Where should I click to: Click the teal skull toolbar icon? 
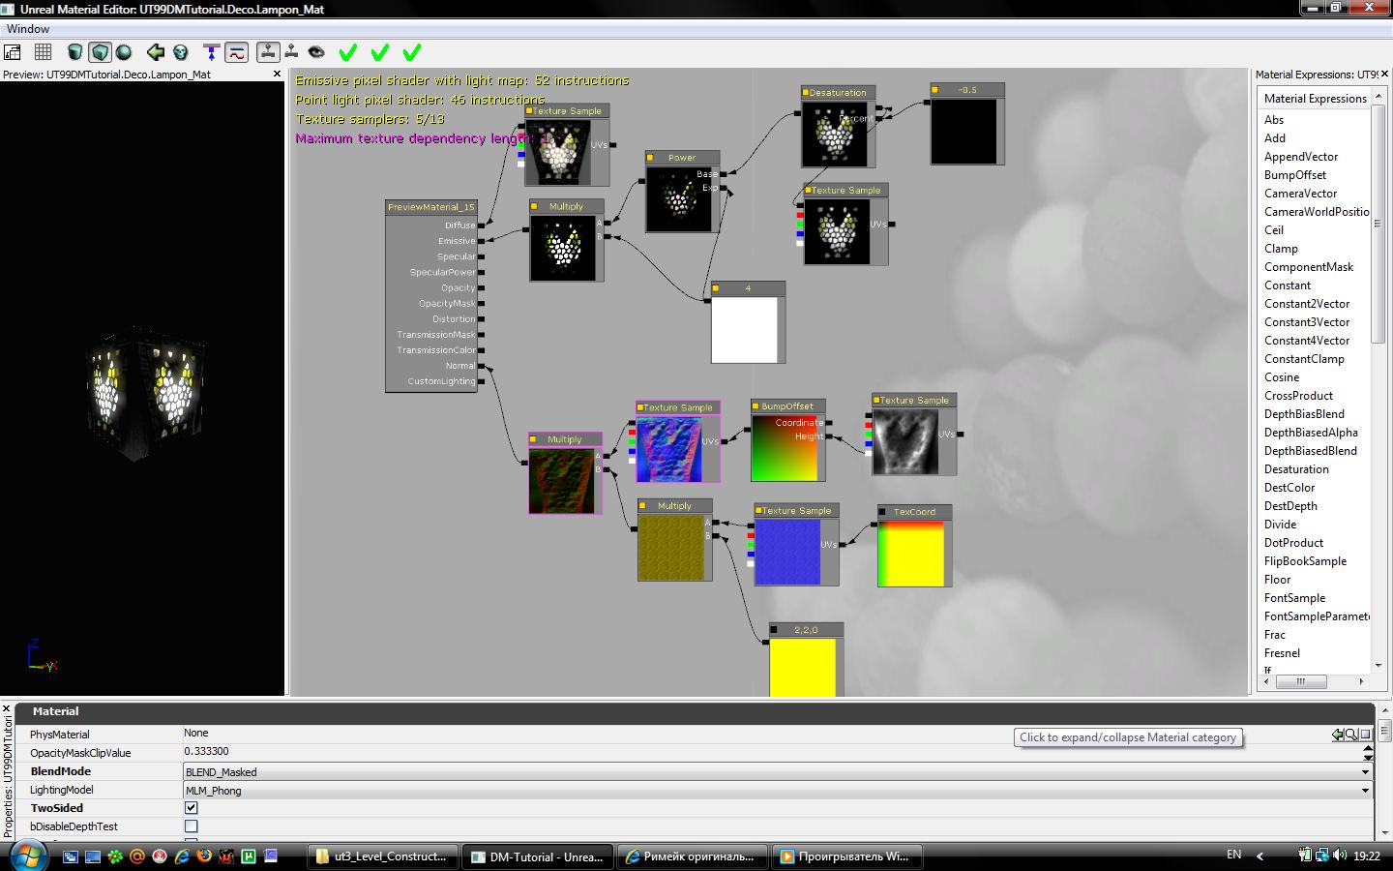pos(181,52)
